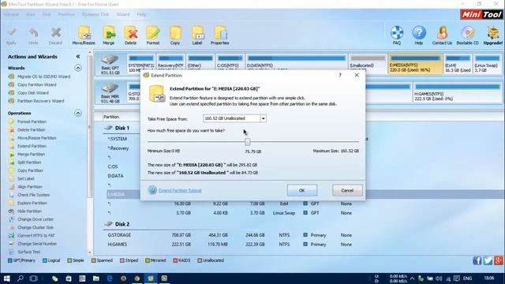This screenshot has width=505, height=284.
Task: Click Change Drive Letter operation
Action: [x=36, y=219]
